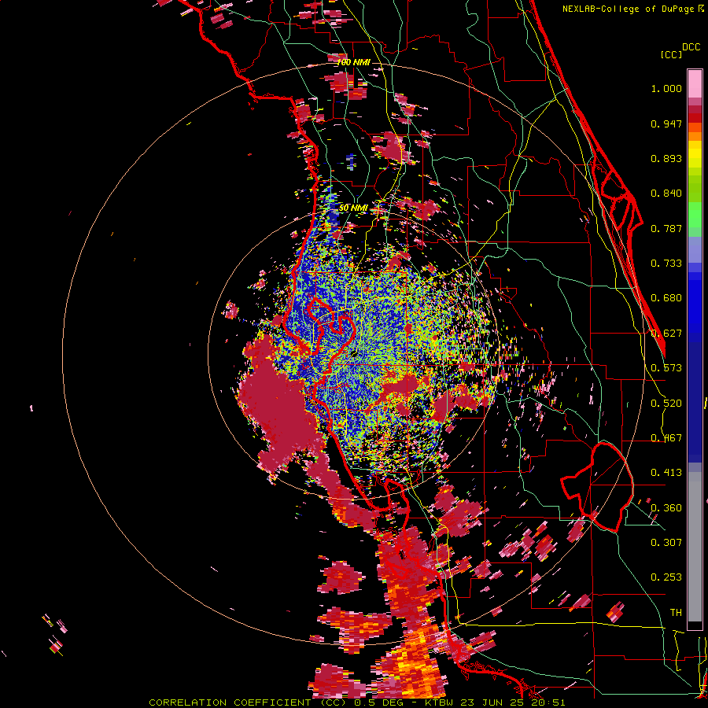Select the 1.000 scale value

coord(666,88)
